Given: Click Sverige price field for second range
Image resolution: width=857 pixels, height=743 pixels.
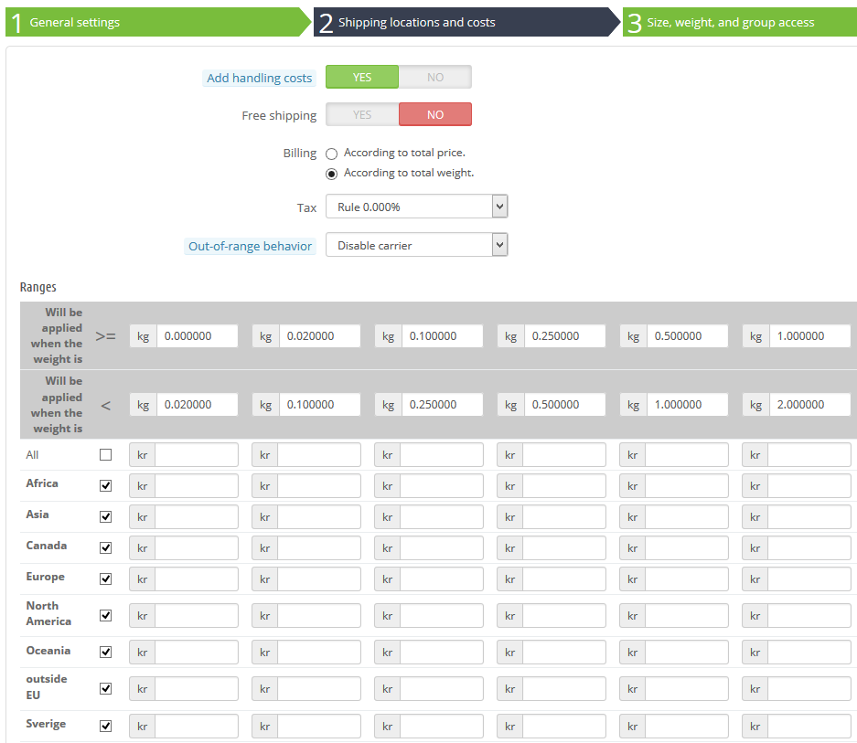Looking at the screenshot, I should coord(319,727).
